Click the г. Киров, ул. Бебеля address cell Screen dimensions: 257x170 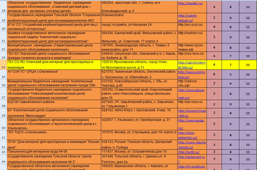139,56
